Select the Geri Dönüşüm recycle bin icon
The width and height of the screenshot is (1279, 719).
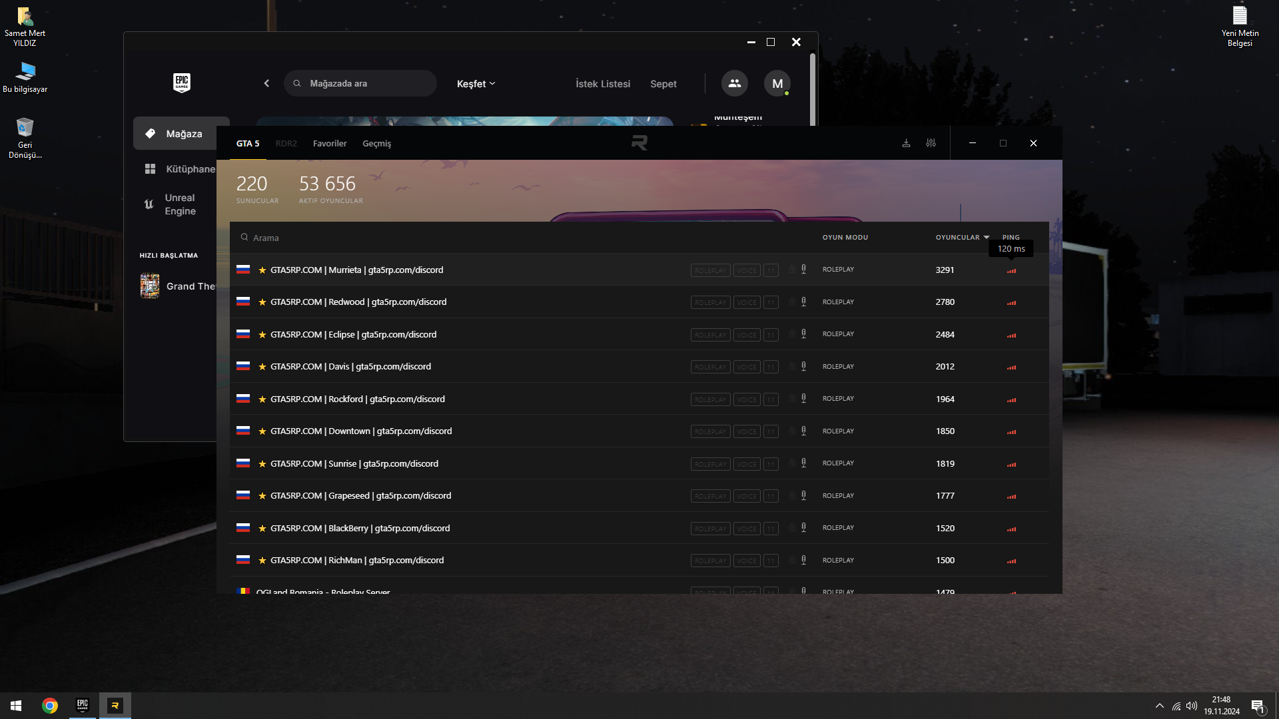click(25, 138)
